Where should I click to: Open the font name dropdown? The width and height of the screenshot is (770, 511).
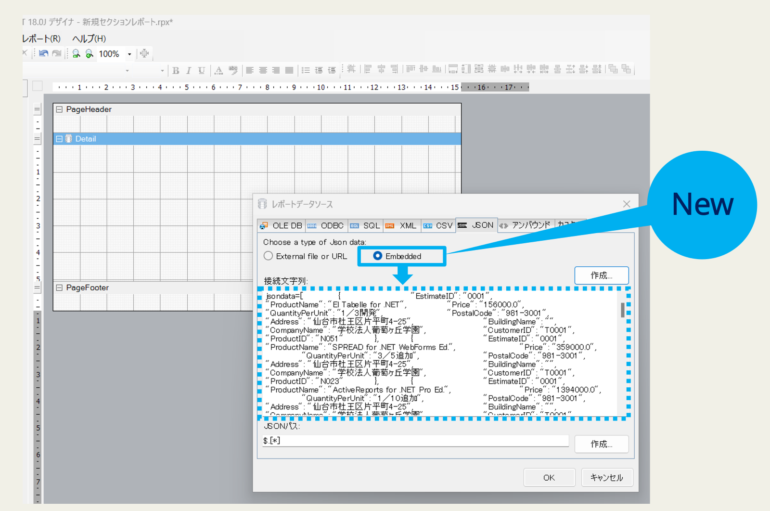[x=127, y=71]
